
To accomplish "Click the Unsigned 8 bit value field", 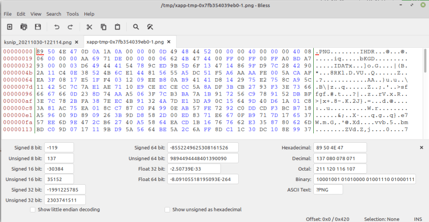I will coord(59,158).
